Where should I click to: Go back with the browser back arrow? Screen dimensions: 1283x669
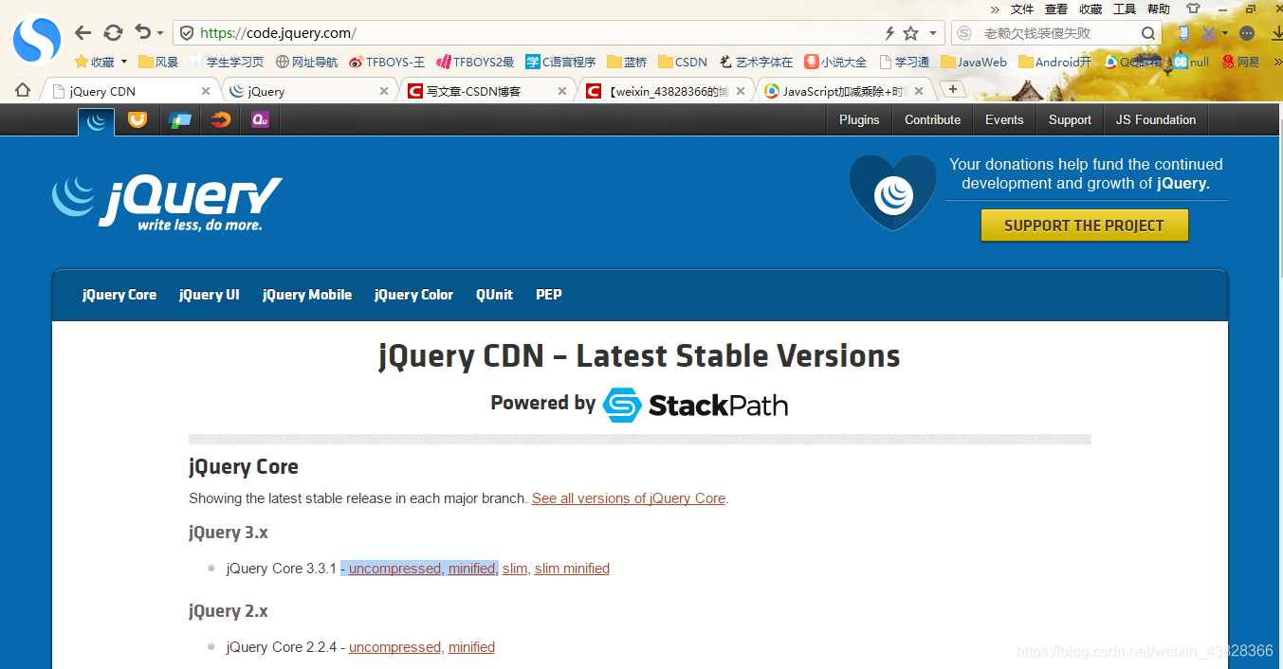point(83,33)
